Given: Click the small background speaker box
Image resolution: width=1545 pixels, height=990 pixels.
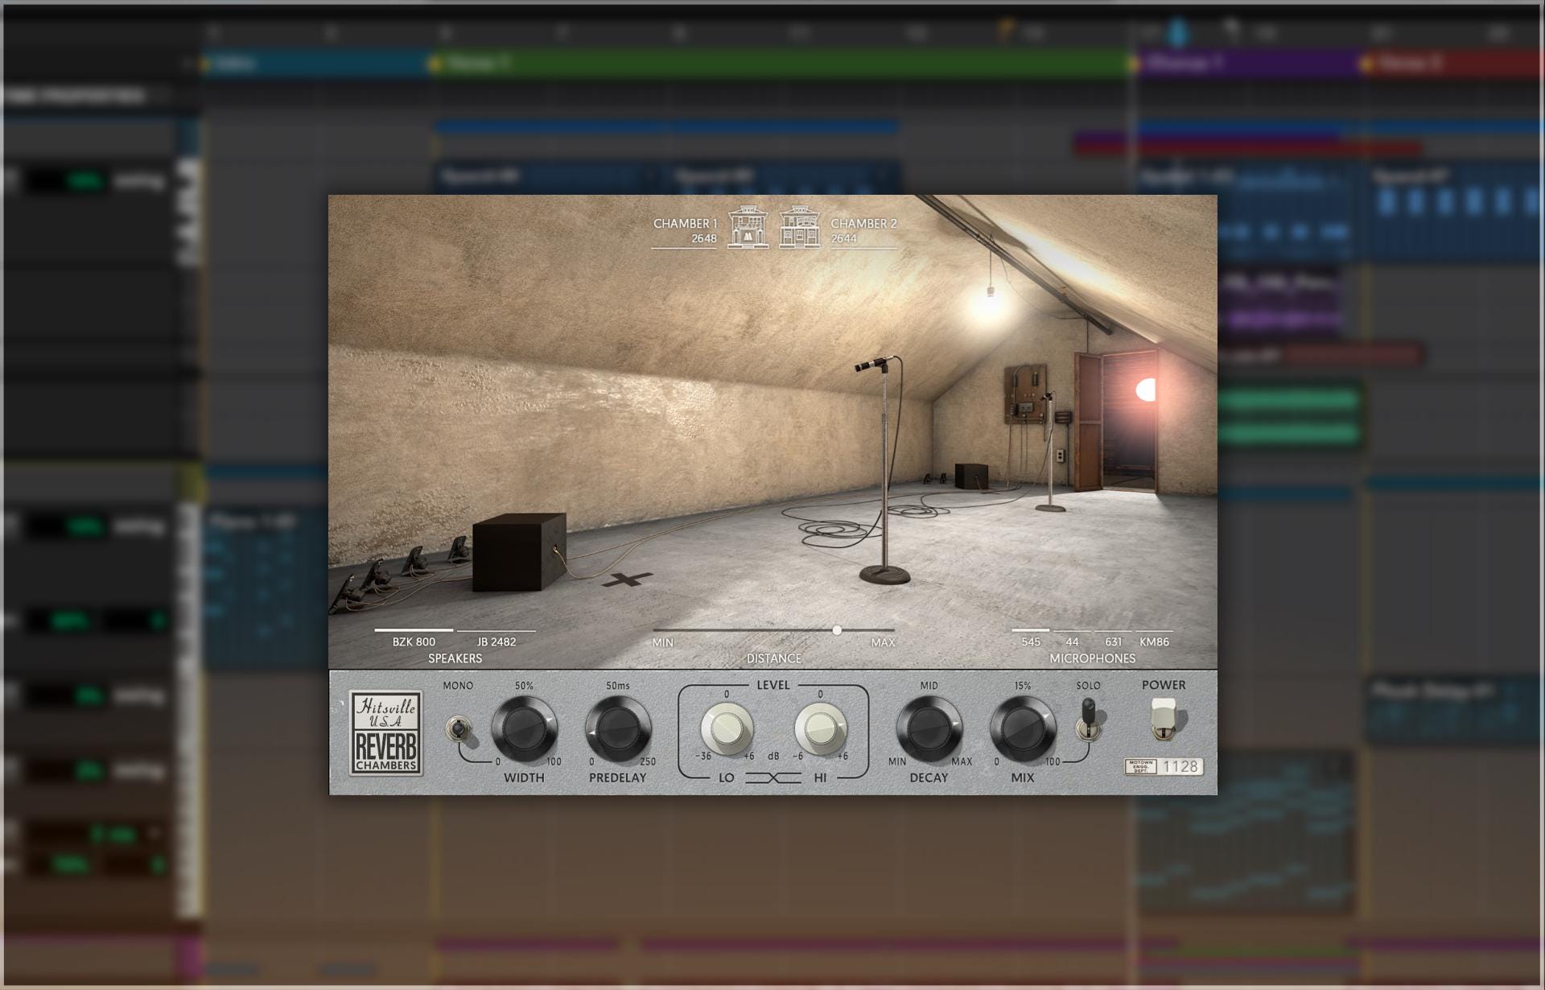Looking at the screenshot, I should (971, 475).
